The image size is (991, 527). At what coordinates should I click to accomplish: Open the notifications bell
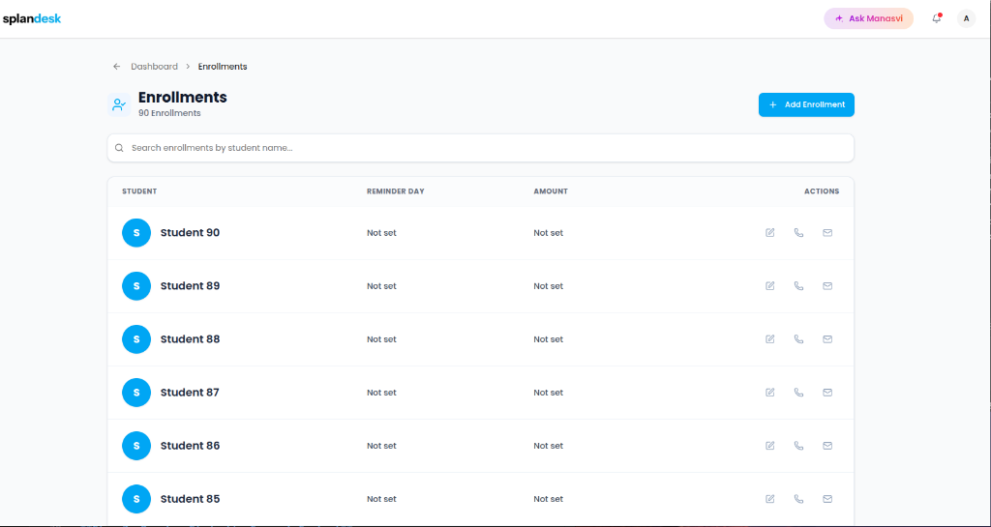pyautogui.click(x=937, y=18)
